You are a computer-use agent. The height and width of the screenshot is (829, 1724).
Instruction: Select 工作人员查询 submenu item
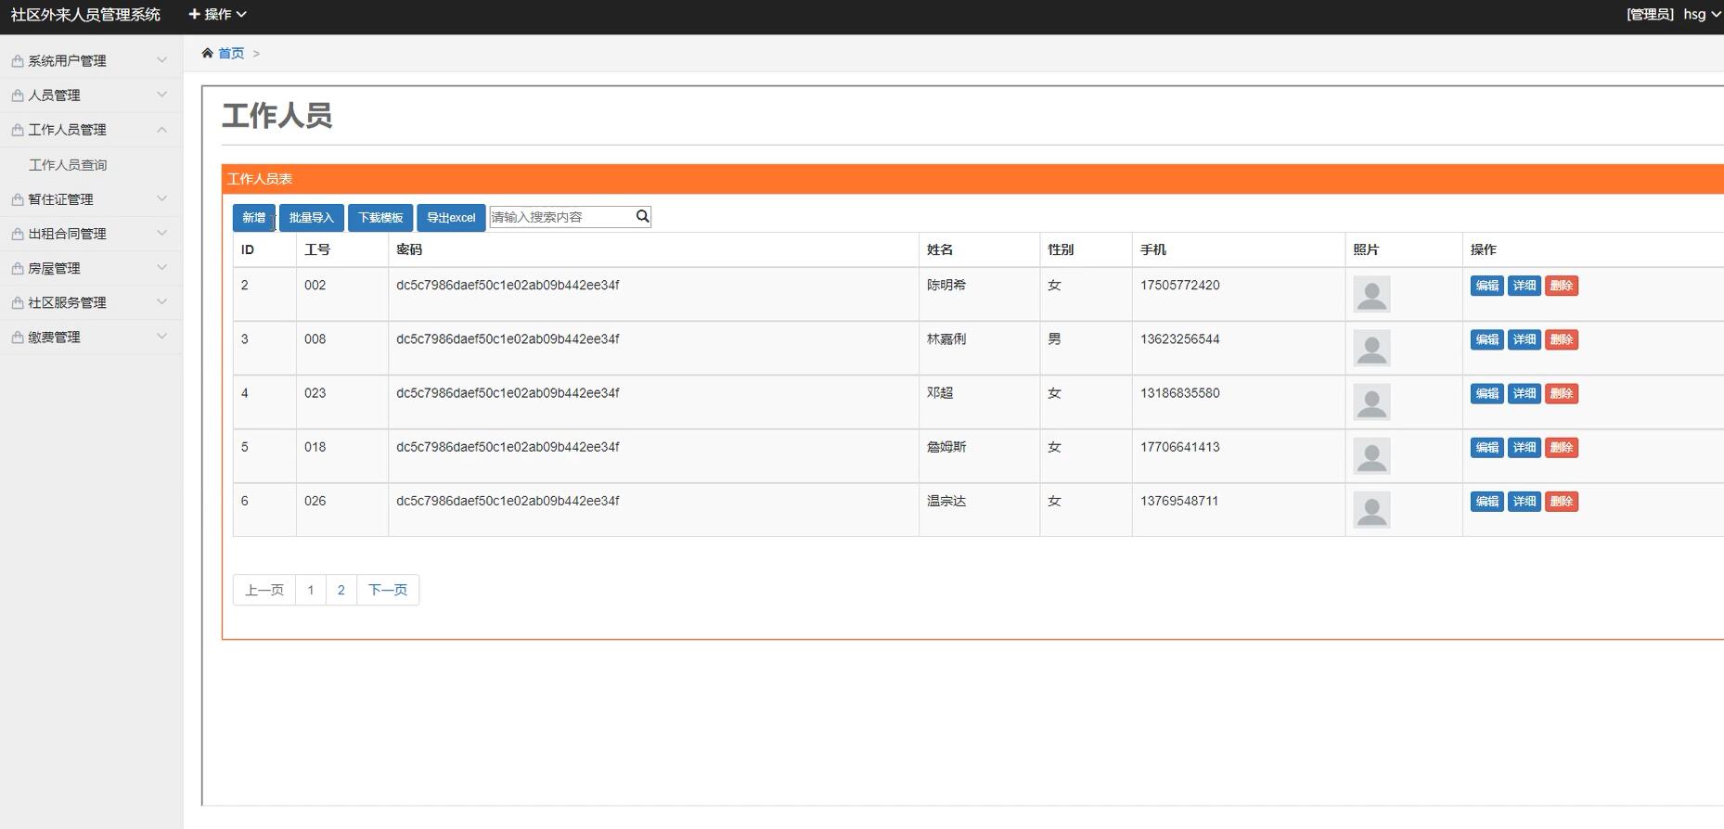(x=68, y=165)
